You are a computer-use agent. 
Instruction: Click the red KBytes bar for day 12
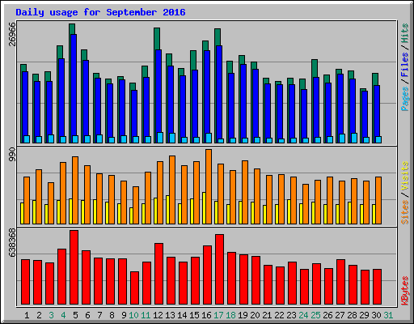(158, 274)
